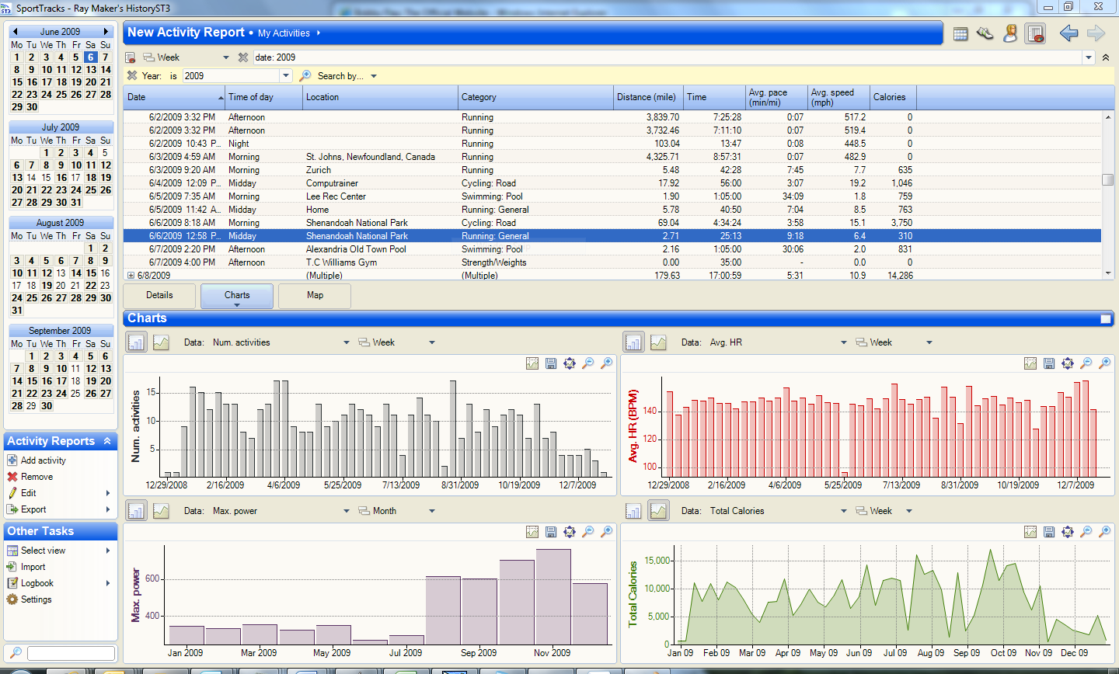
Task: Open the Equipment running shoe view
Action: (x=985, y=33)
